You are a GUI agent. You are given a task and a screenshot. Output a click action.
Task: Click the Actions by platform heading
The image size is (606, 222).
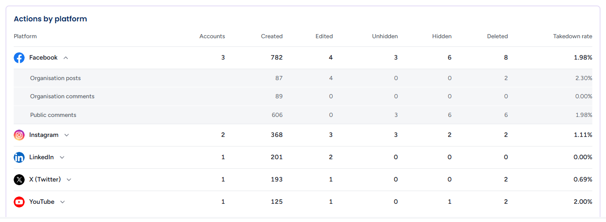pyautogui.click(x=50, y=19)
